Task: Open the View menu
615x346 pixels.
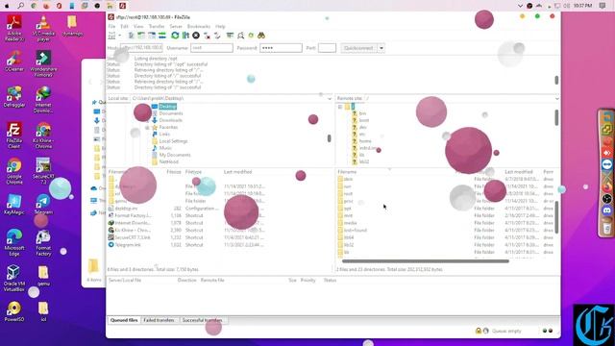Action: coord(138,26)
